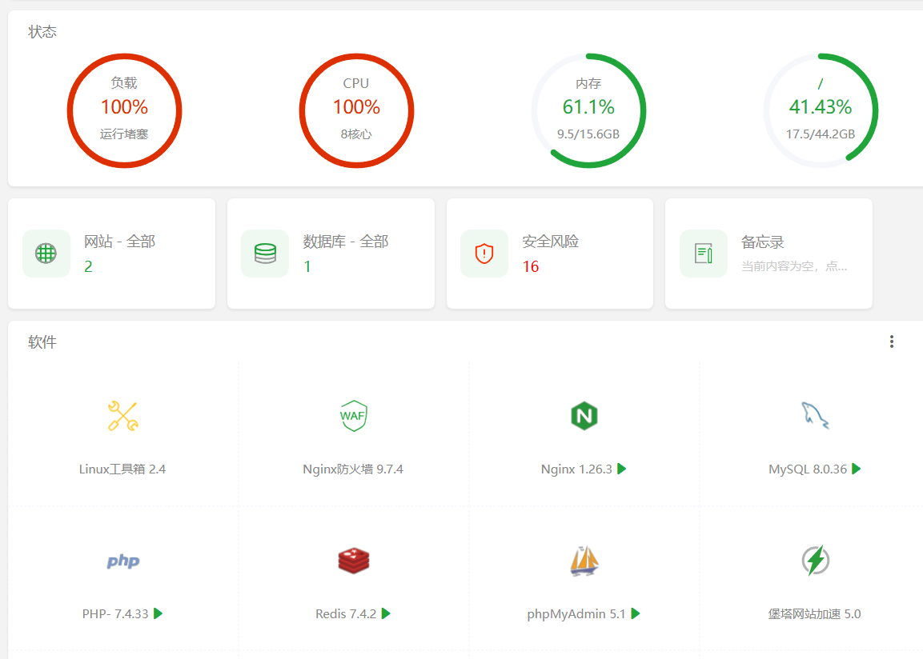The image size is (923, 659).
Task: Click the 8核心 CPU cores text
Action: (356, 134)
